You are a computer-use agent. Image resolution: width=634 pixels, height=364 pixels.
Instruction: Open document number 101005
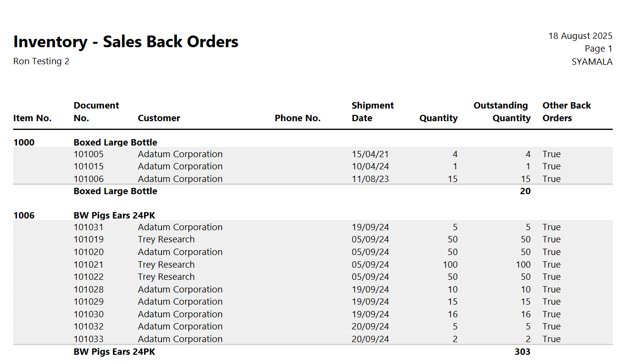tap(89, 154)
